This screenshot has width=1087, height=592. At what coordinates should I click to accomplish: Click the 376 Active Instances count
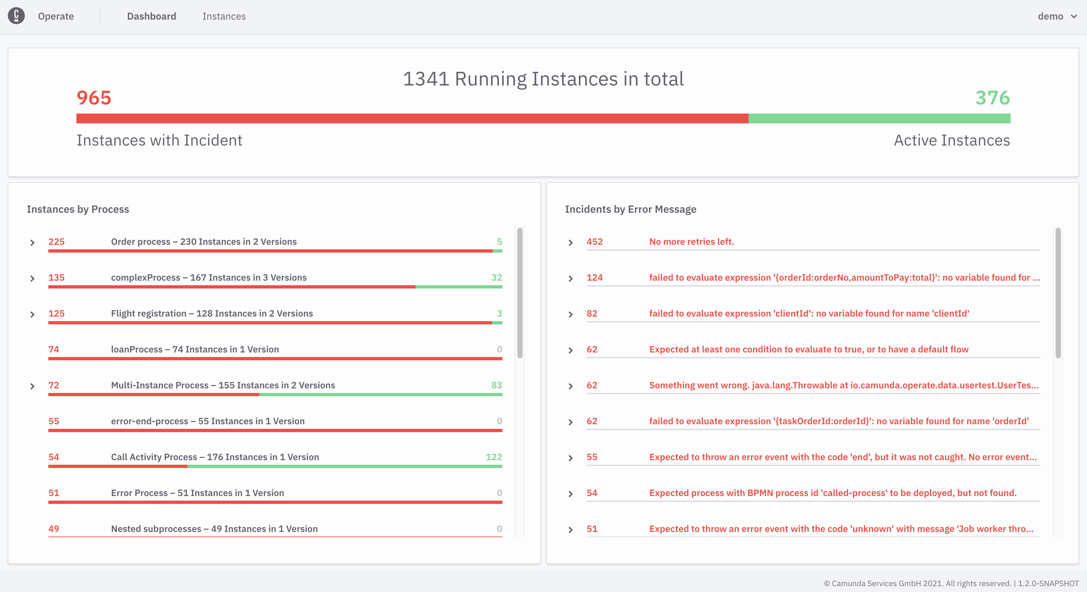(992, 98)
